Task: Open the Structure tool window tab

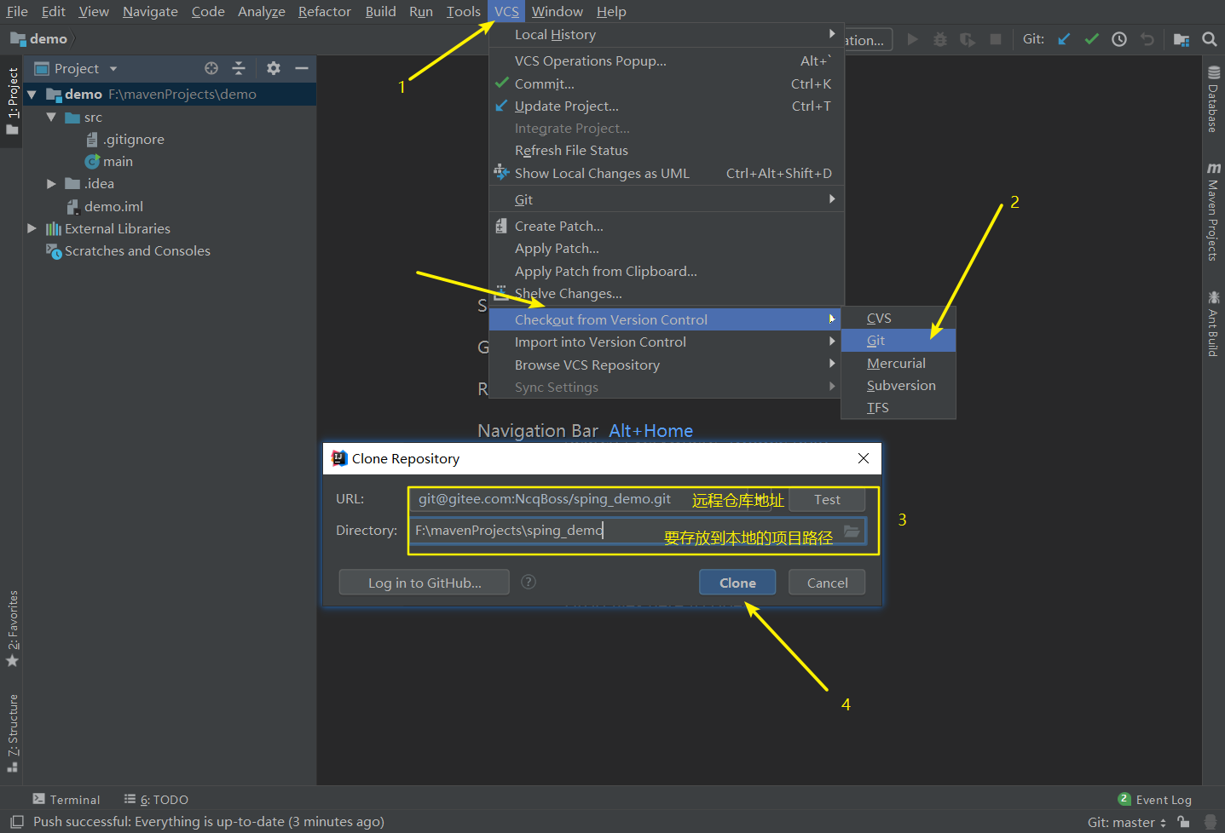Action: pos(12,733)
